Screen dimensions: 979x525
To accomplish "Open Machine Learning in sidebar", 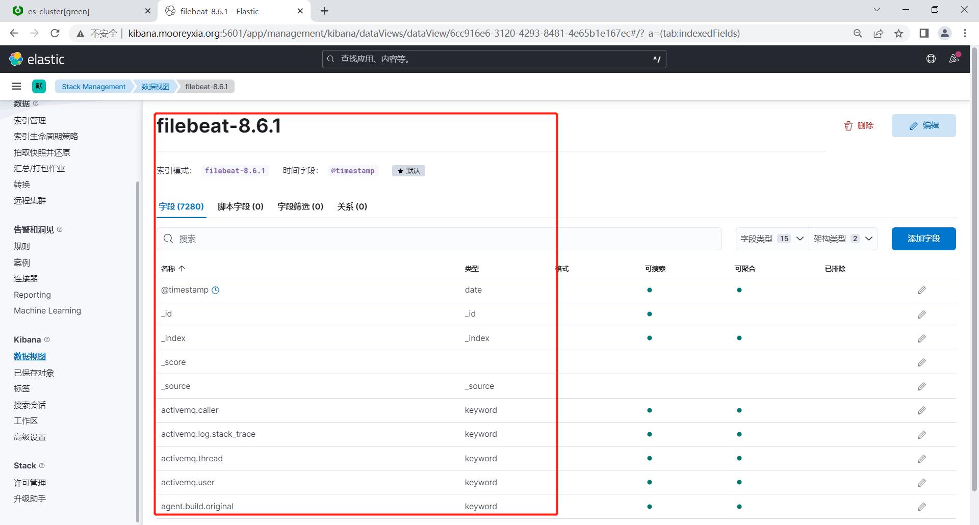I will [x=47, y=310].
